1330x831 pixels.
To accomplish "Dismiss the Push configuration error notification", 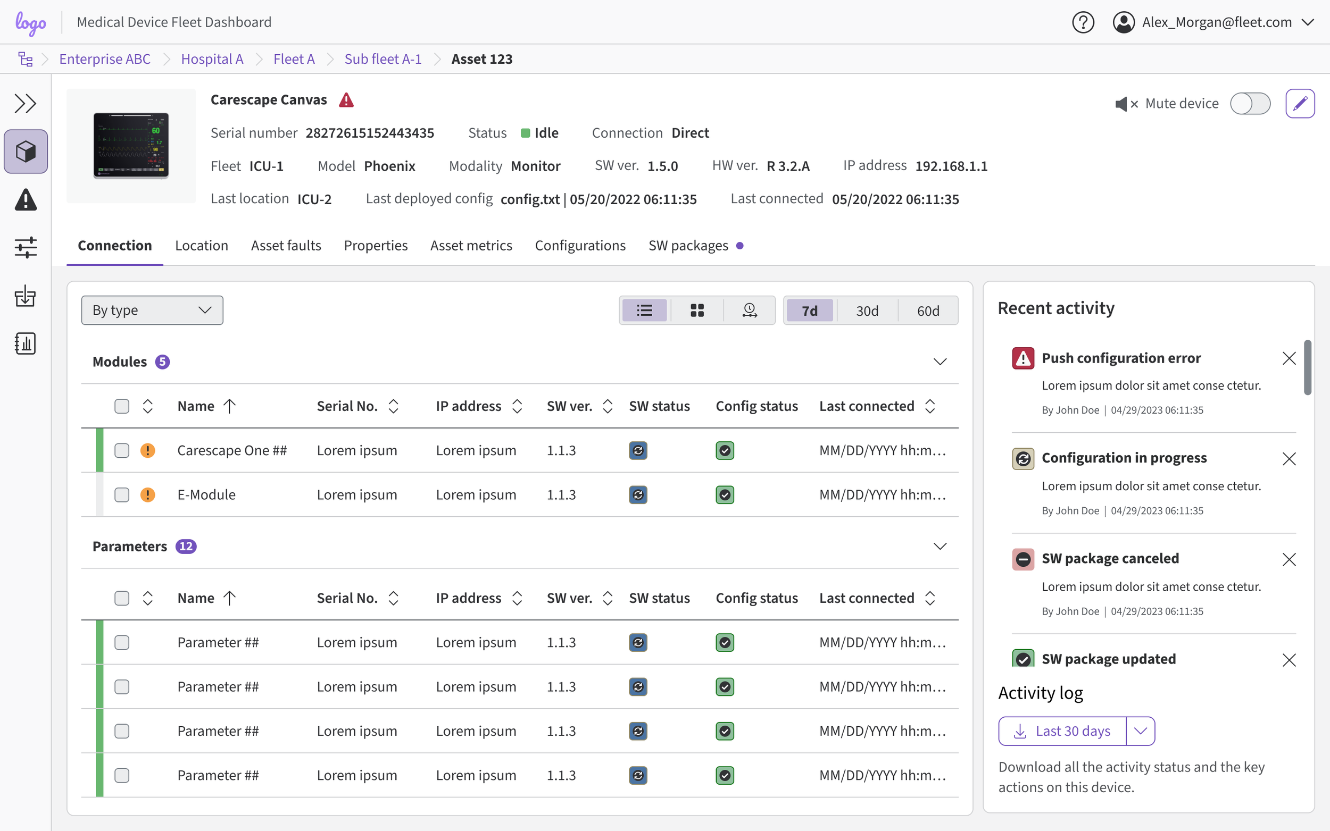I will [x=1288, y=358].
